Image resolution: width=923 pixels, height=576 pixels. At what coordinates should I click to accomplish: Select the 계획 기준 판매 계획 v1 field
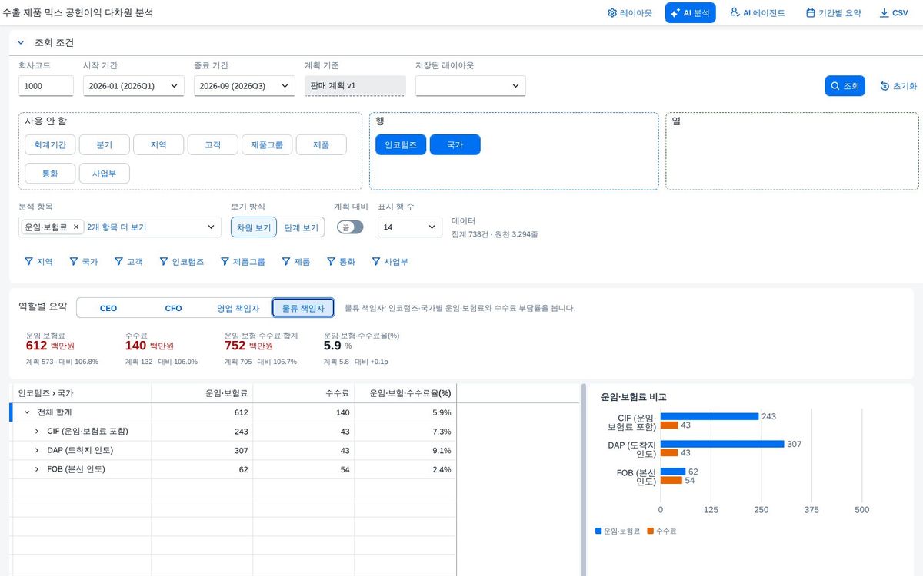pos(355,86)
